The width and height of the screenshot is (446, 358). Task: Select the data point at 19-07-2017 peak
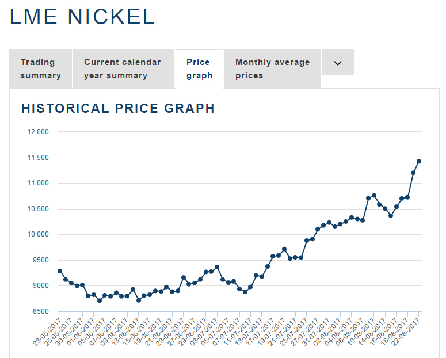284,249
